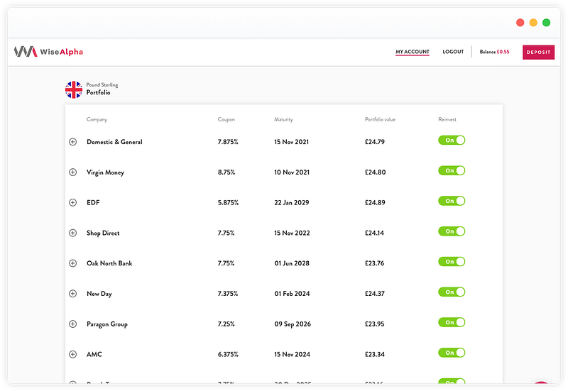This screenshot has height=391, width=568.
Task: Click the 22 Jan 2029 maturity date
Action: [292, 203]
